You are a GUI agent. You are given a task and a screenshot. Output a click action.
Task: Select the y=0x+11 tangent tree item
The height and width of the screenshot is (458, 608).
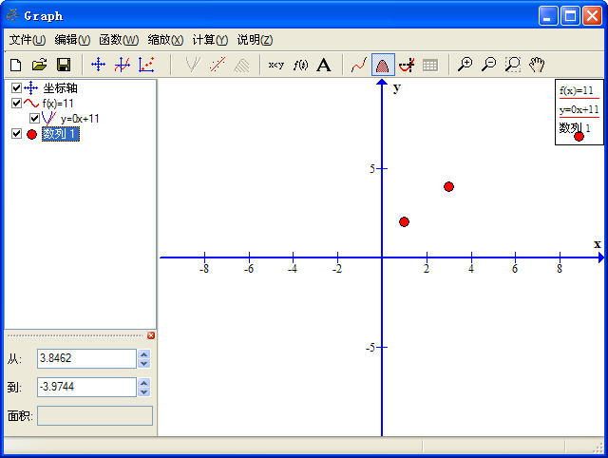pos(80,119)
